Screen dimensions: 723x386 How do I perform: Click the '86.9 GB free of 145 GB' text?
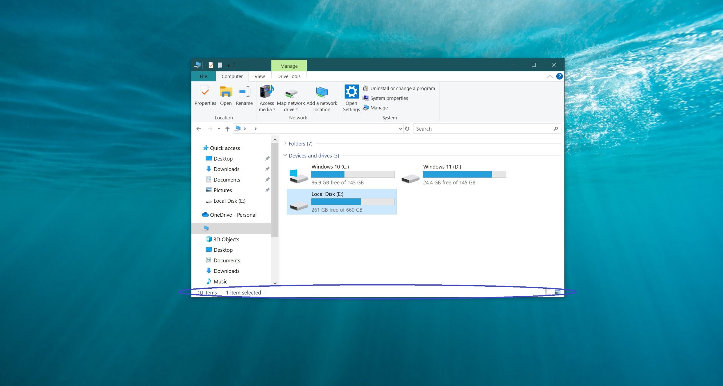click(337, 183)
